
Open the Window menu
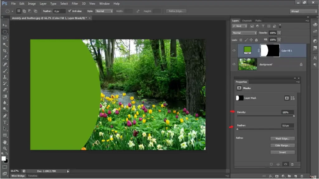coord(104,3)
